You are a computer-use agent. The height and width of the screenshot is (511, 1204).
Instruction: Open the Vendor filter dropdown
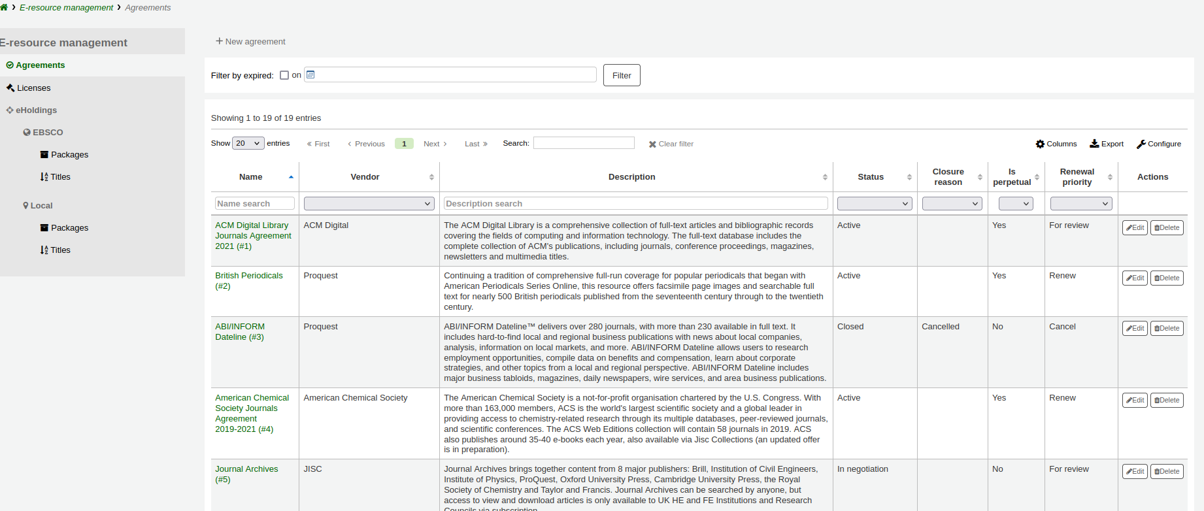point(369,204)
